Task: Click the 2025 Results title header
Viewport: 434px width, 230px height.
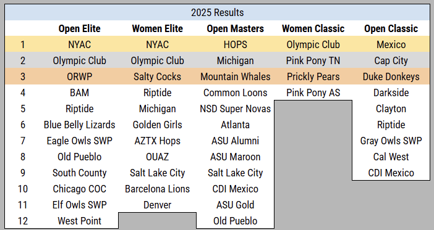Action: (217, 12)
